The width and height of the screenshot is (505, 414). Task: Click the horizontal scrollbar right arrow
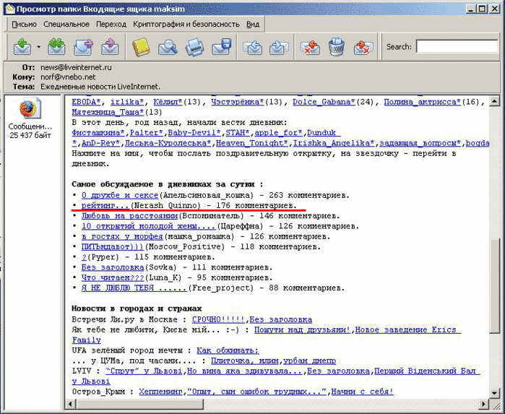pos(483,403)
